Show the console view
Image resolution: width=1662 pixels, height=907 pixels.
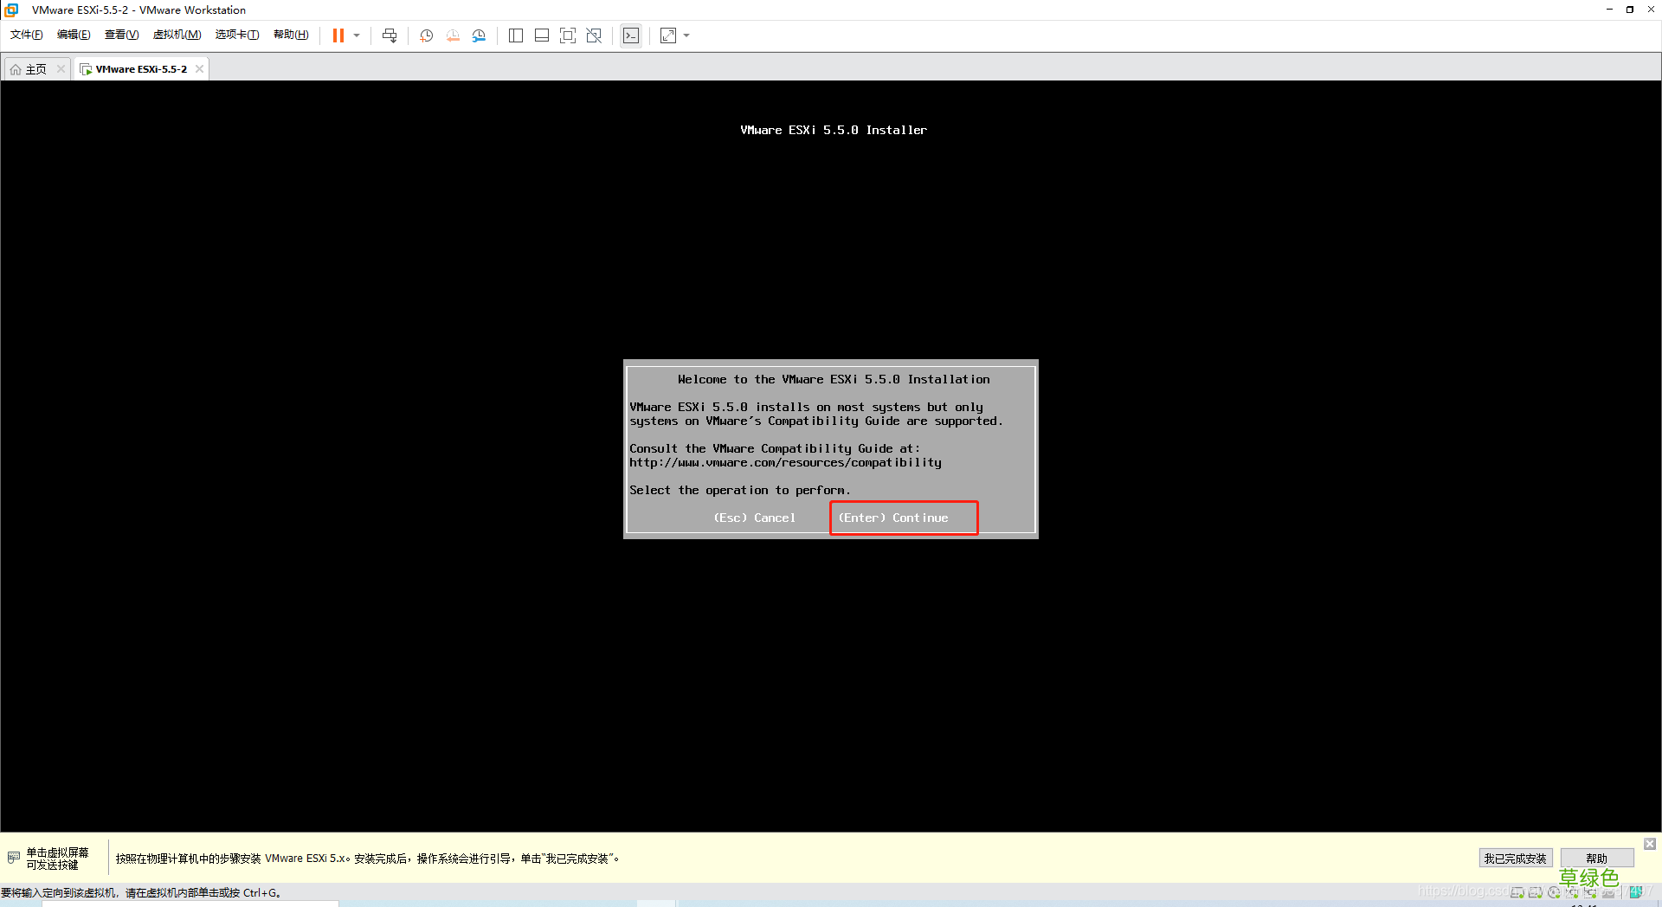click(631, 35)
